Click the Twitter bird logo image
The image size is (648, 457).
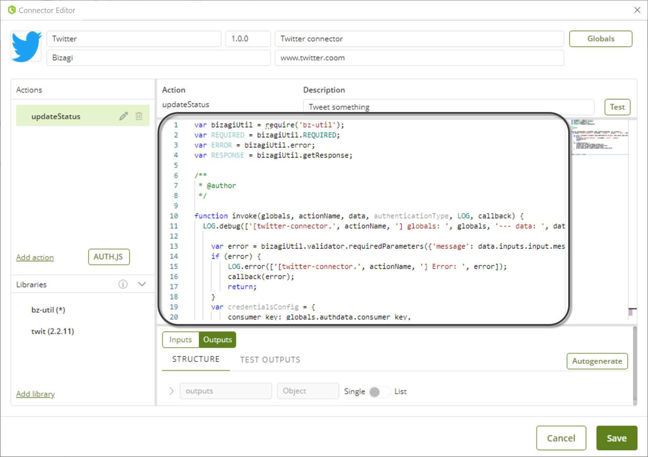tap(26, 47)
